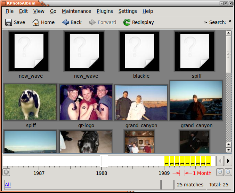Go to the Home view
This screenshot has height=193, width=235.
point(43,22)
